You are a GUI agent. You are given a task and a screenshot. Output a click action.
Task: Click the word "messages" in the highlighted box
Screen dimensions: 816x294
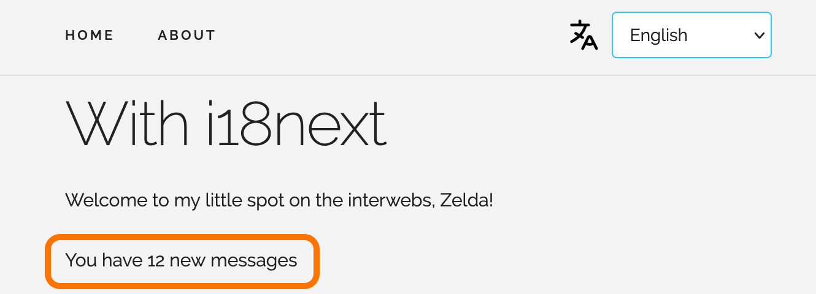[x=253, y=261]
